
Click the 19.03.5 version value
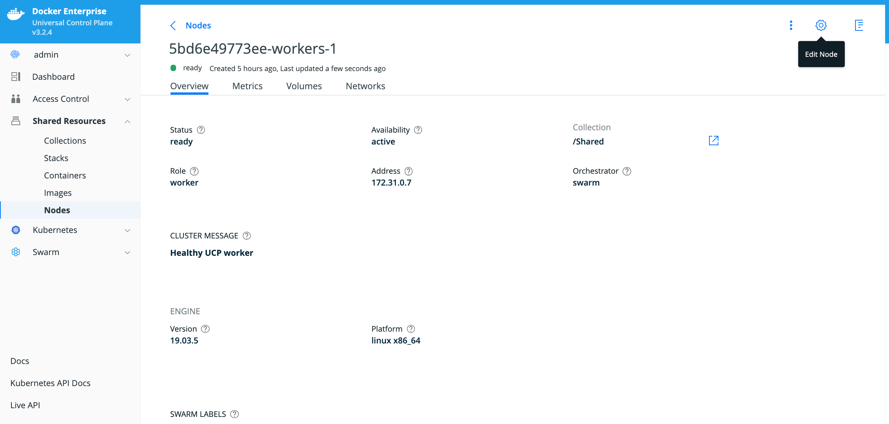point(184,340)
